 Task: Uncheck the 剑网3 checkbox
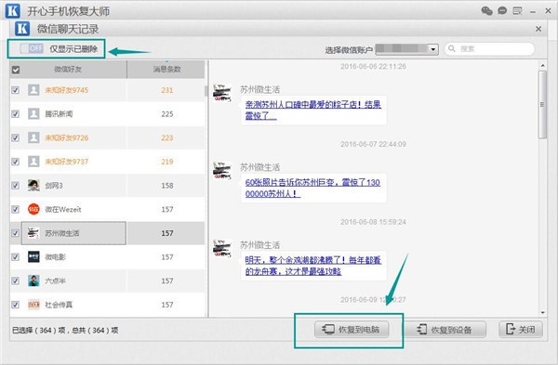point(15,185)
